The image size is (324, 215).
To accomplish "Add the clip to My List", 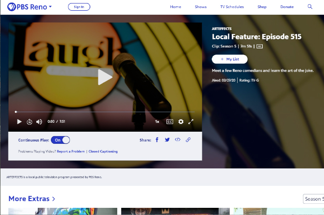I will (230, 59).
